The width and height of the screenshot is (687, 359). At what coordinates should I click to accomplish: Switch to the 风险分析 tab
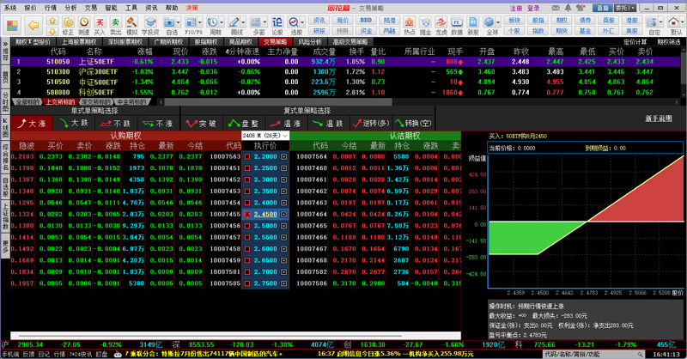[310, 41]
